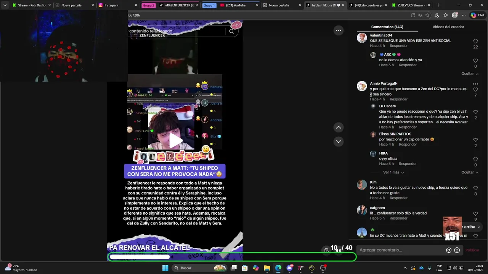Collapse replies under Annie PortugalH's thread with Ocultar
Image resolution: width=488 pixels, height=274 pixels.
[470, 172]
